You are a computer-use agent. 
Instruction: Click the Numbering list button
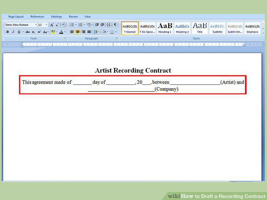[x=80, y=25]
